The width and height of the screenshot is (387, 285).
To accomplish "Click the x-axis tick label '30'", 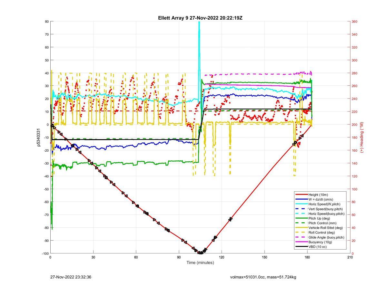I will (93, 257).
